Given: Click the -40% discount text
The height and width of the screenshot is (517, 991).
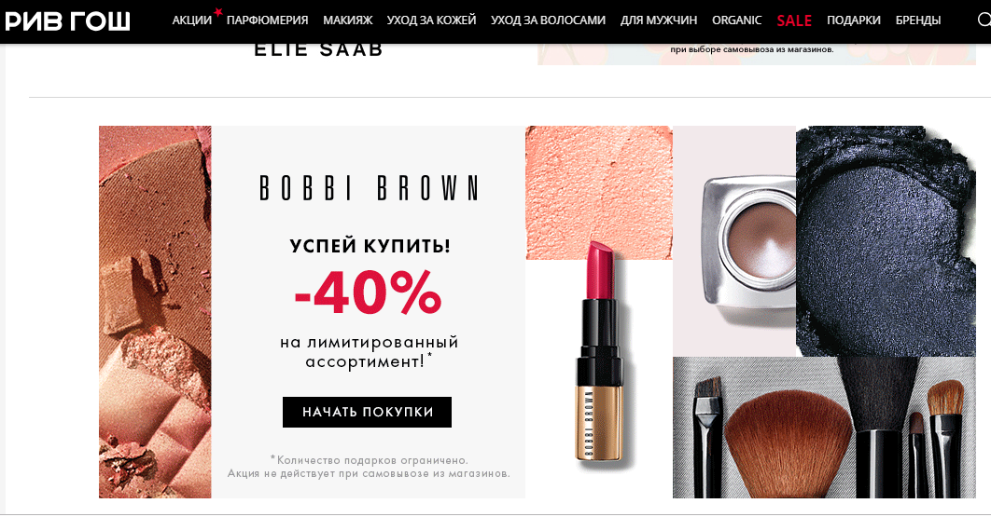Looking at the screenshot, I should [x=368, y=293].
